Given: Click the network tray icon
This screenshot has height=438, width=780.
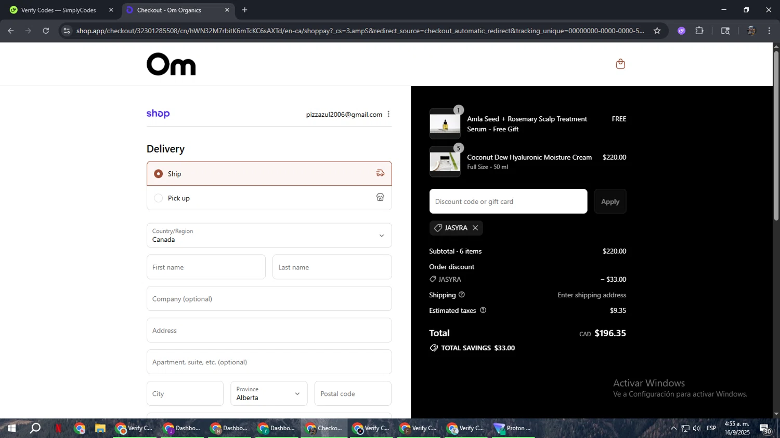Looking at the screenshot, I should pos(685,428).
